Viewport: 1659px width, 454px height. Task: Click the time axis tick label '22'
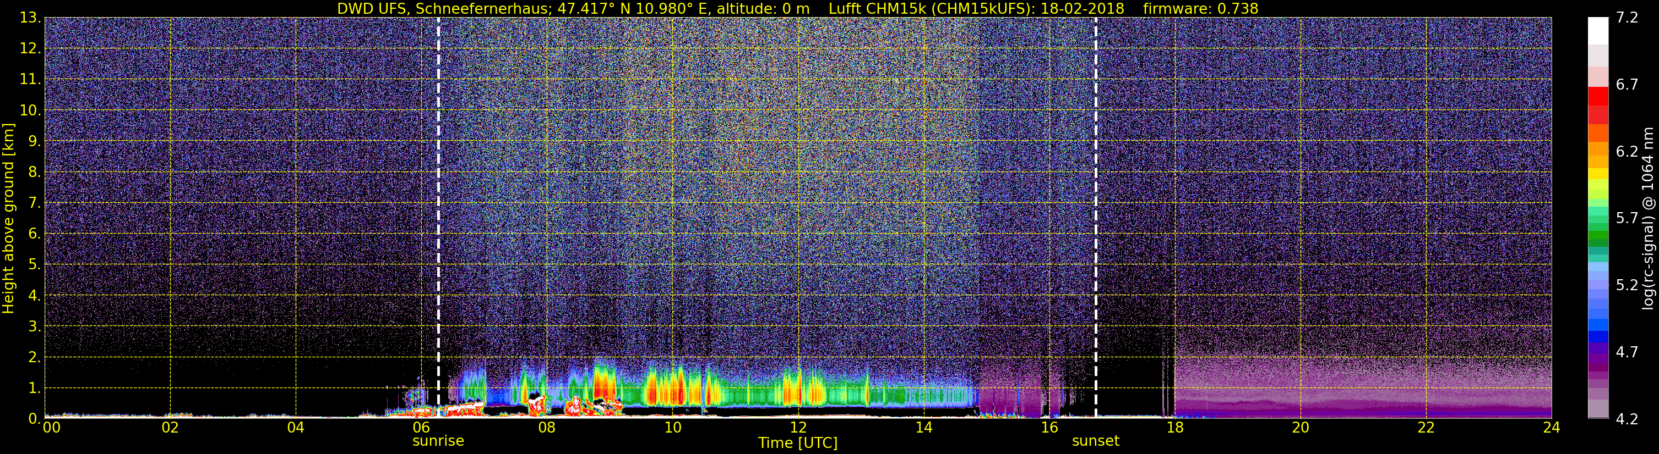click(x=1426, y=428)
